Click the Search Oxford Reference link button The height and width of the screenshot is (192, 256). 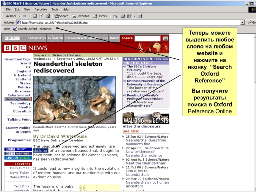coord(32,29)
